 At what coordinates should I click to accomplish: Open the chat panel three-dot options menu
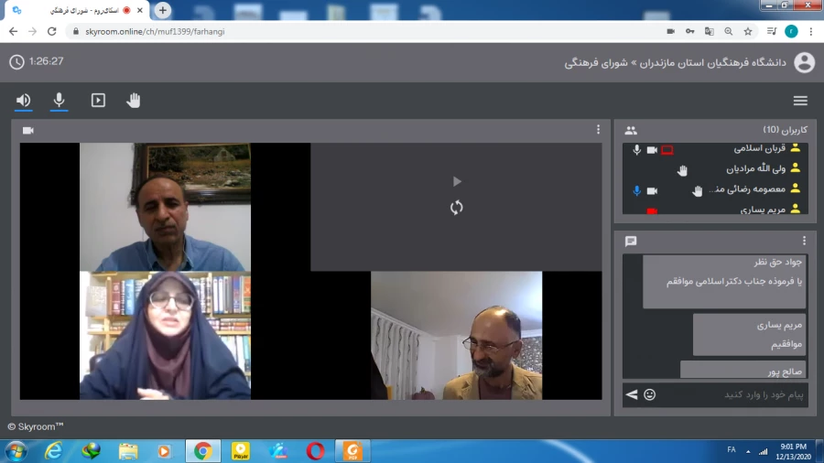[x=805, y=241]
